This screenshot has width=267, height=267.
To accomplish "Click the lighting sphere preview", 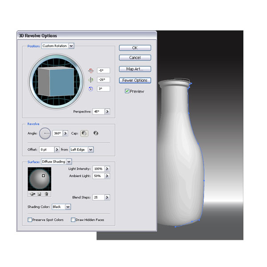I will point(40,179).
